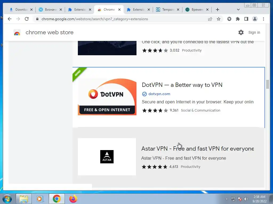Click the dark thumbnail of top result
This screenshot has height=204, width=273.
[107, 48]
